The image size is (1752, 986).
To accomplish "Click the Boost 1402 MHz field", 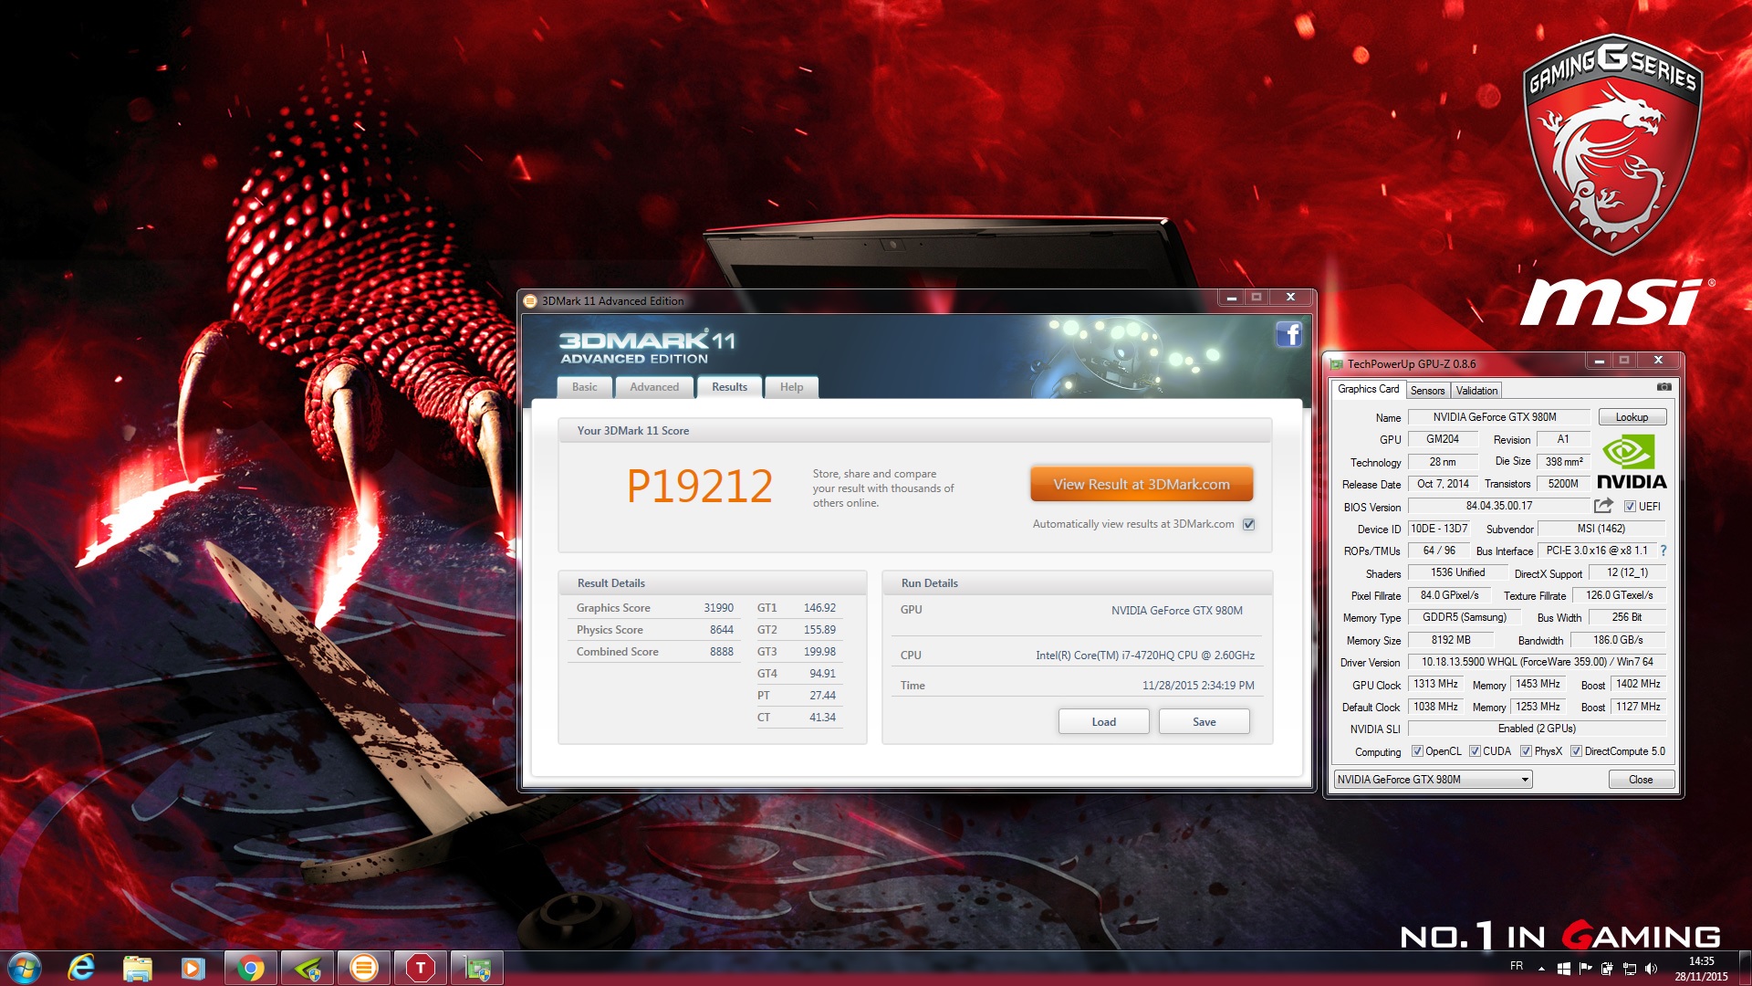I will [1638, 684].
